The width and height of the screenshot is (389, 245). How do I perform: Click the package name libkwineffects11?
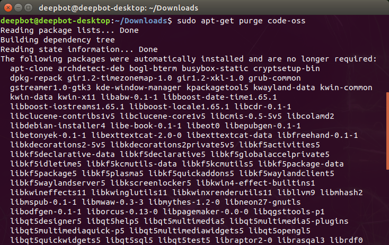(x=48, y=192)
